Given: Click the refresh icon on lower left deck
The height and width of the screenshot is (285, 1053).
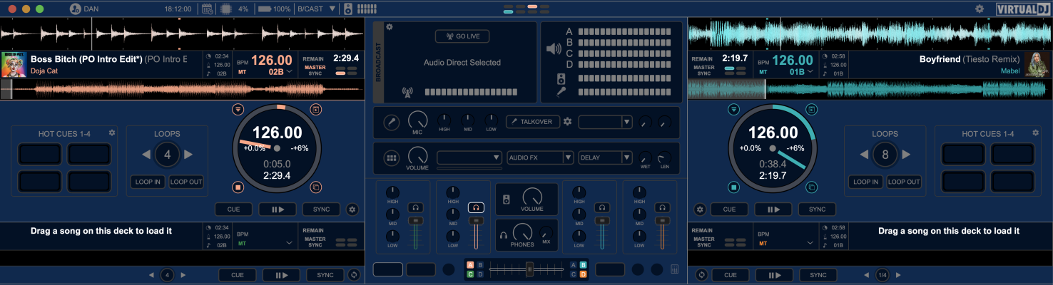Looking at the screenshot, I should [x=353, y=275].
